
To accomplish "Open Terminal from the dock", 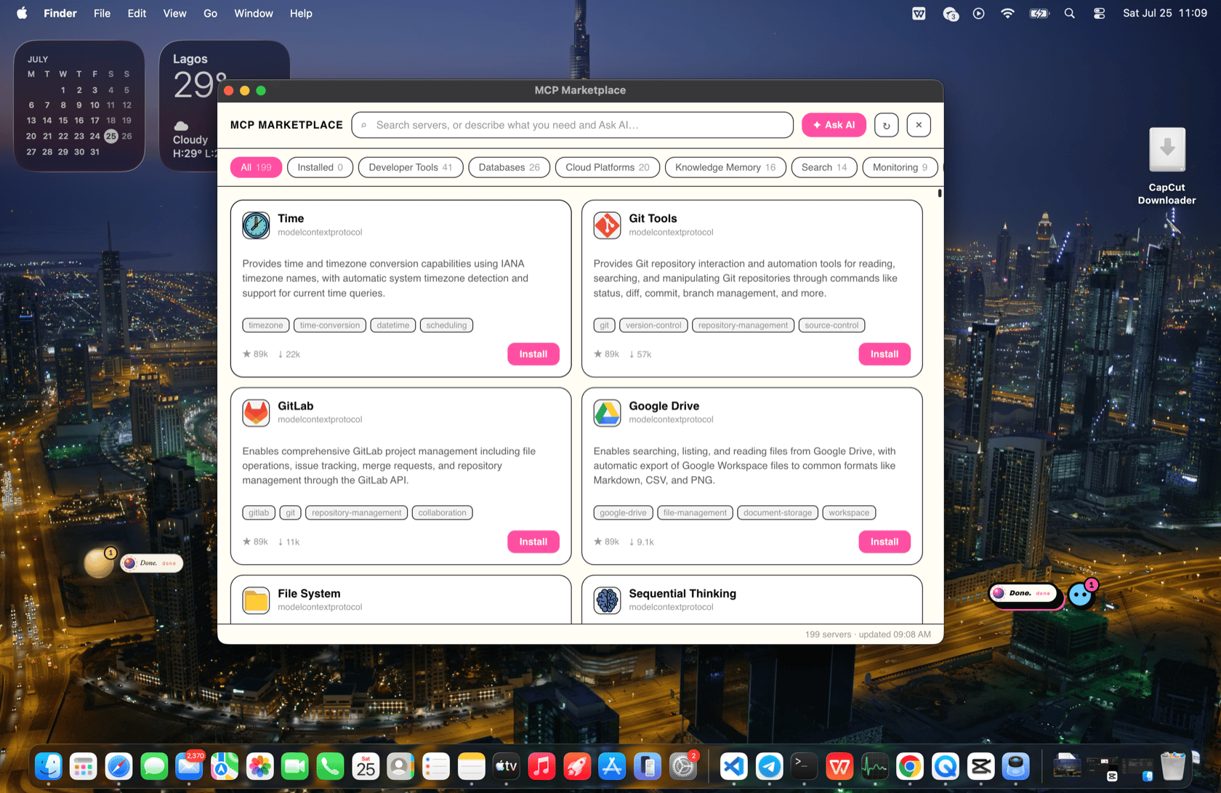I will pyautogui.click(x=804, y=766).
